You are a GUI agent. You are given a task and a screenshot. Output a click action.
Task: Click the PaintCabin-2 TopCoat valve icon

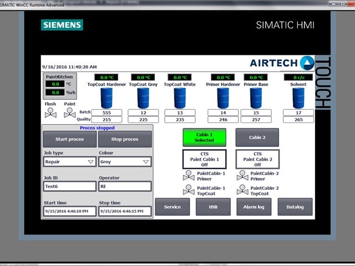point(242,190)
